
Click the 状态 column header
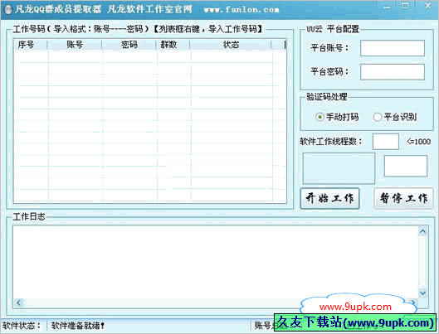231,45
